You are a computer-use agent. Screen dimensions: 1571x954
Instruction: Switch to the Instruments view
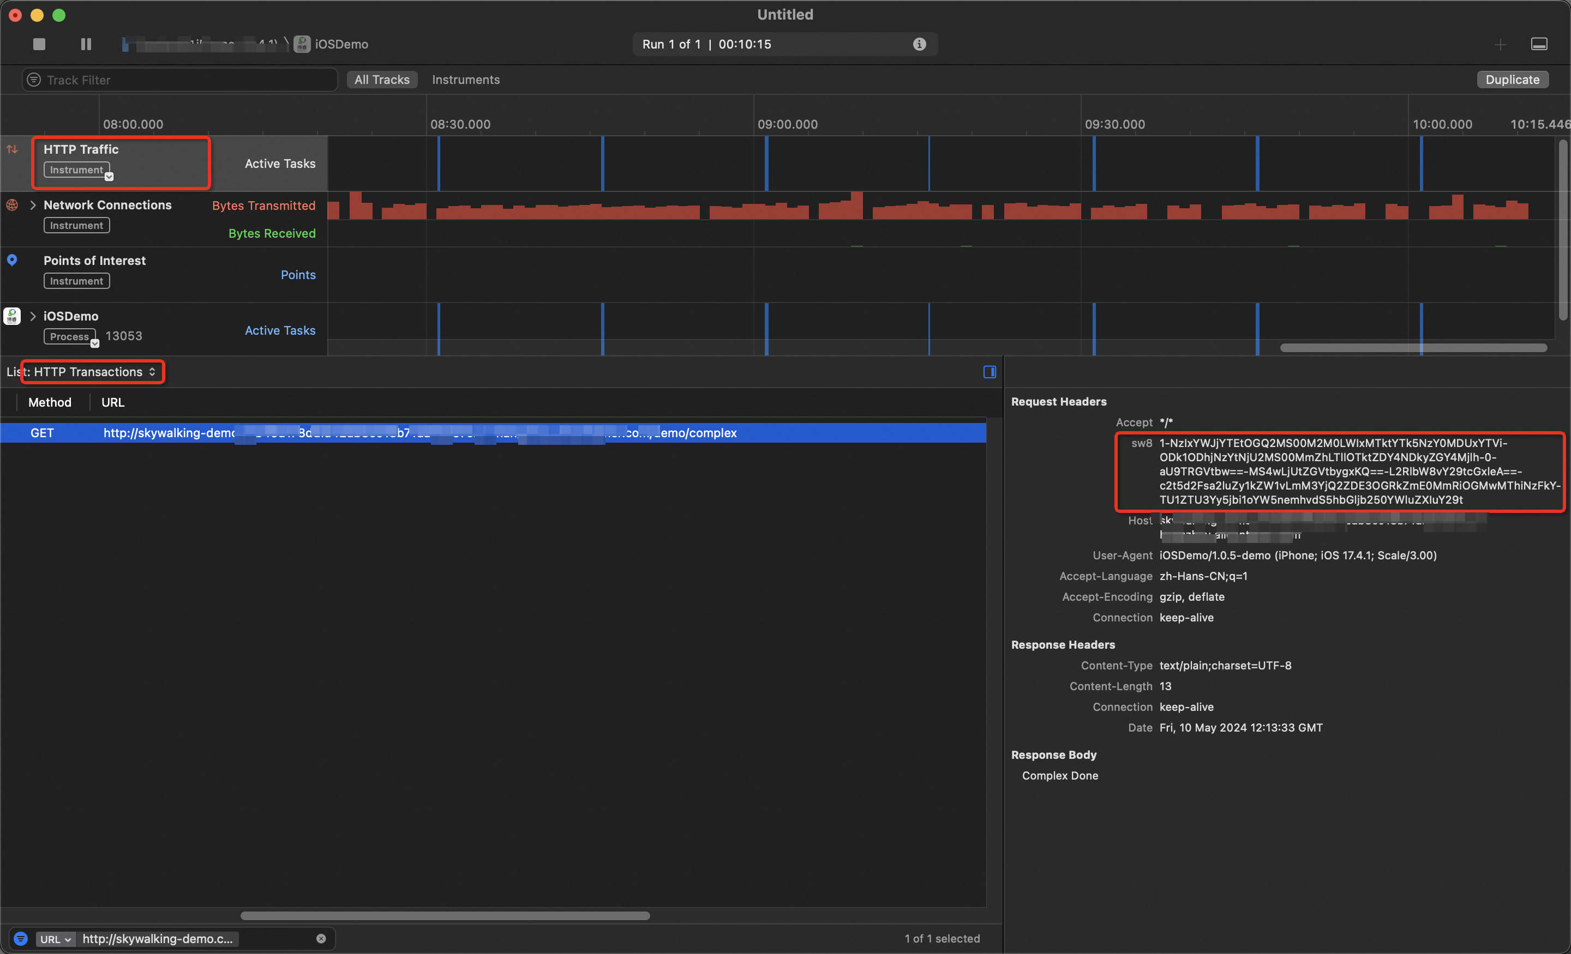coord(465,79)
